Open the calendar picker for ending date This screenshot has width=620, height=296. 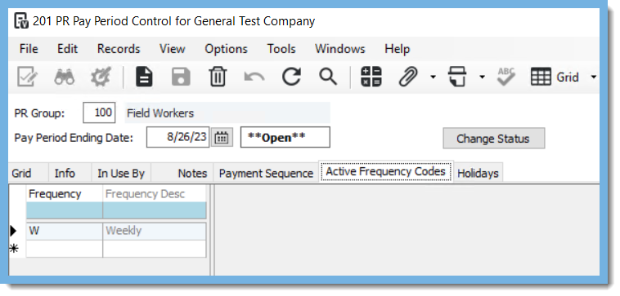(222, 138)
